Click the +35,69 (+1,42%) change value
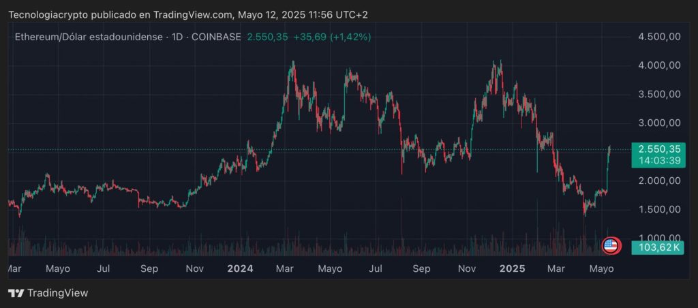The width and height of the screenshot is (698, 308). tap(332, 37)
